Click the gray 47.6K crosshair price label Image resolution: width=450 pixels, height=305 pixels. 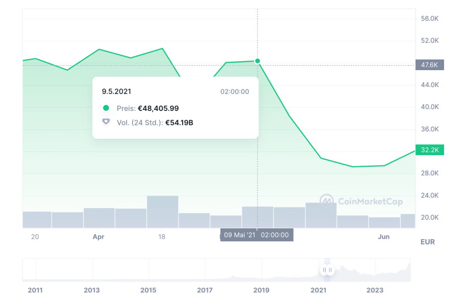click(429, 65)
